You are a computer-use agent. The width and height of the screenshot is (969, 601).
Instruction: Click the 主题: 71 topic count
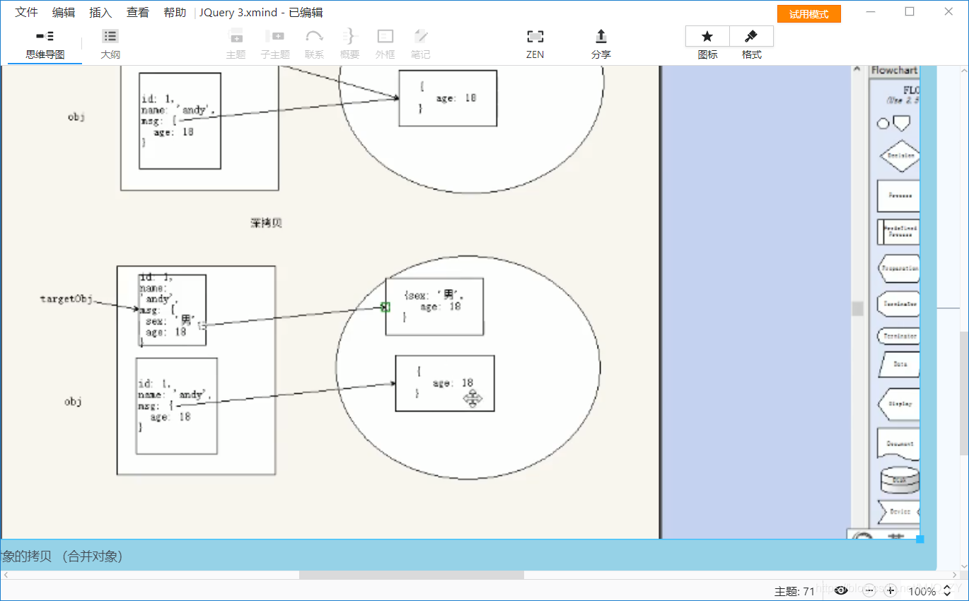795,591
